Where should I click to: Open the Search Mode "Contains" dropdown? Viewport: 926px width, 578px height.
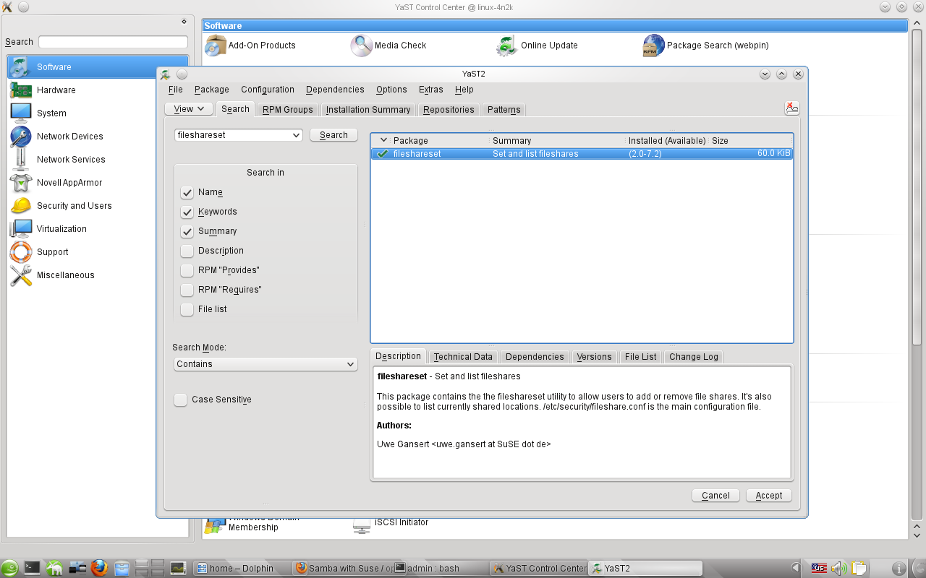click(266, 365)
